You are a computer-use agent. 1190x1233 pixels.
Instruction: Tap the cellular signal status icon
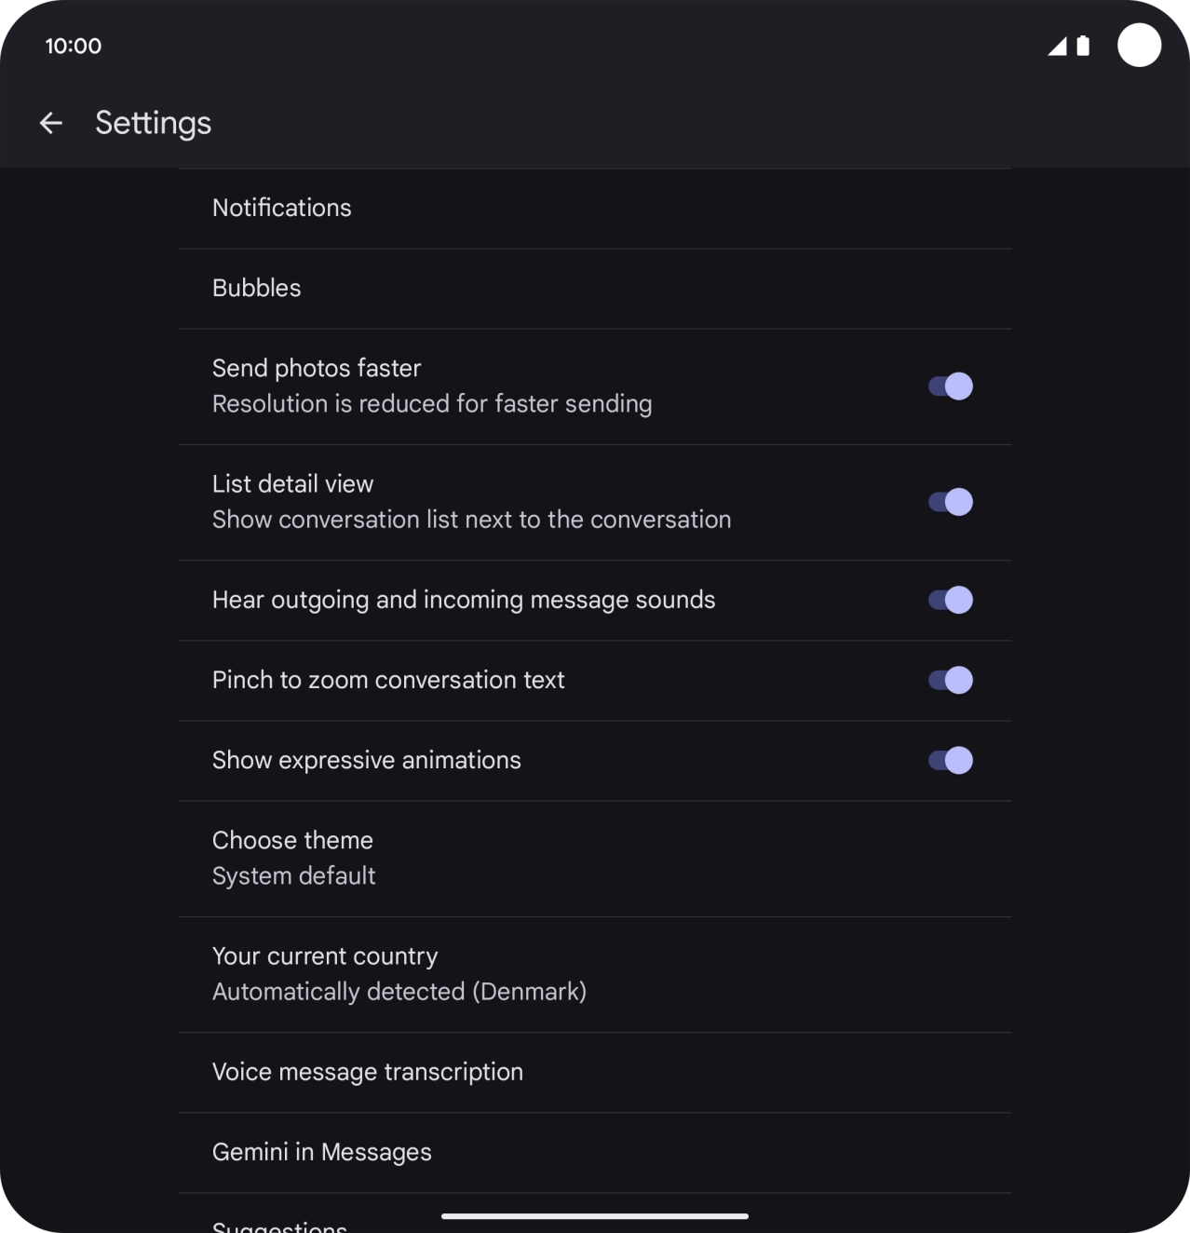pyautogui.click(x=1057, y=46)
